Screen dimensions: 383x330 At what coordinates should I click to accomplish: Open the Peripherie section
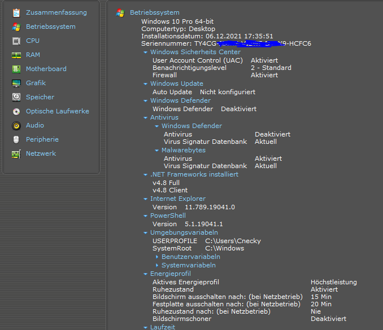click(42, 139)
